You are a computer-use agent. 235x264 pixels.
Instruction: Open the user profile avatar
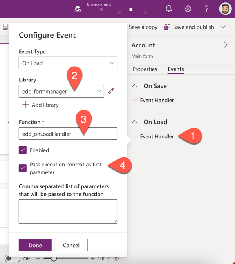tap(225, 9)
